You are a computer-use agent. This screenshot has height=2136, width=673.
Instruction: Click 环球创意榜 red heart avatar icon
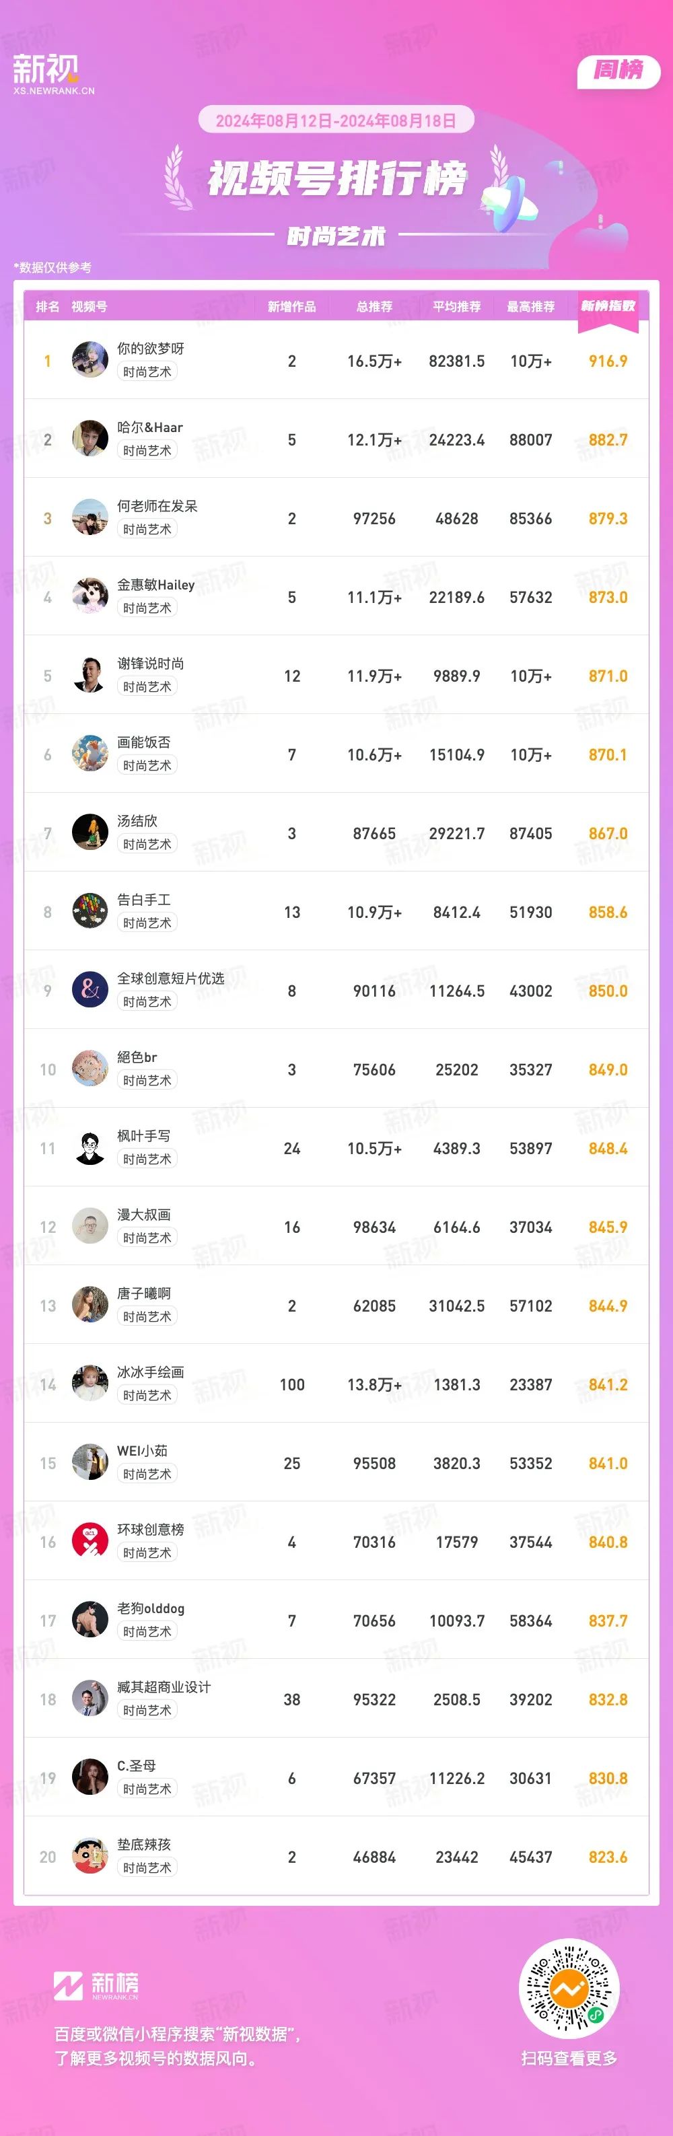[x=90, y=1542]
